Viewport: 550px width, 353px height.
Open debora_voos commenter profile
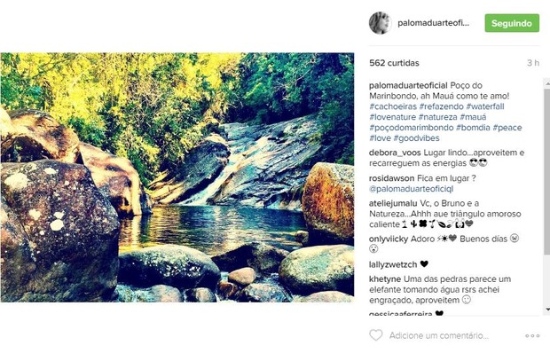[x=395, y=153]
